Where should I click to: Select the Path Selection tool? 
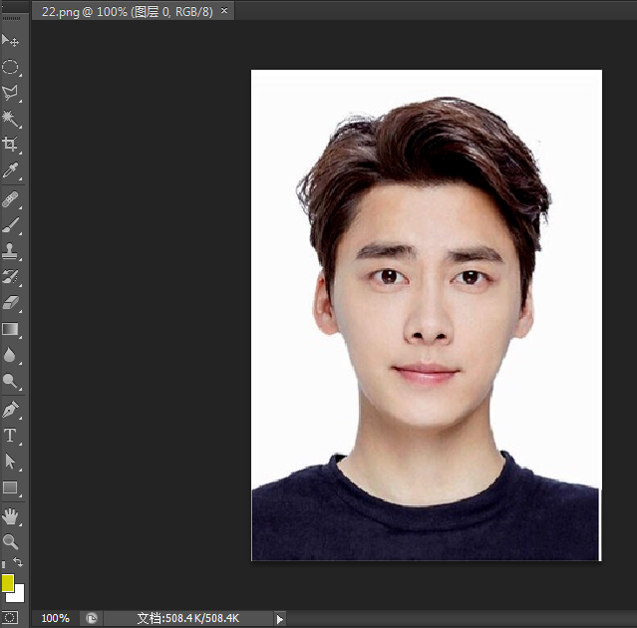(10, 462)
